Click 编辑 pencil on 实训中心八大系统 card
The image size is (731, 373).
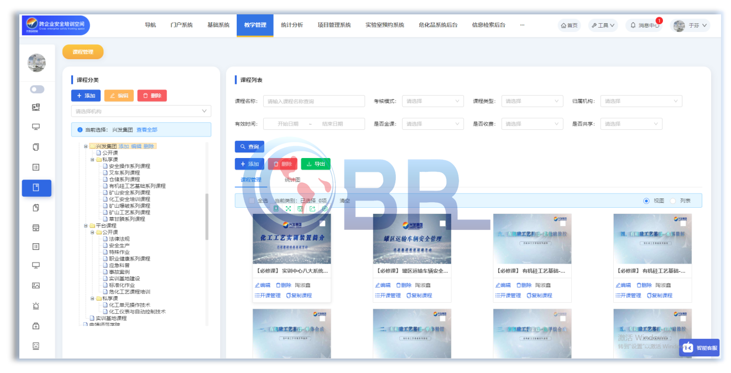point(263,285)
